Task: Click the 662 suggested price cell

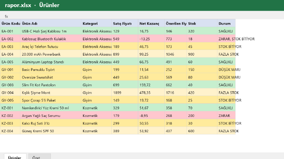Action: click(175, 85)
